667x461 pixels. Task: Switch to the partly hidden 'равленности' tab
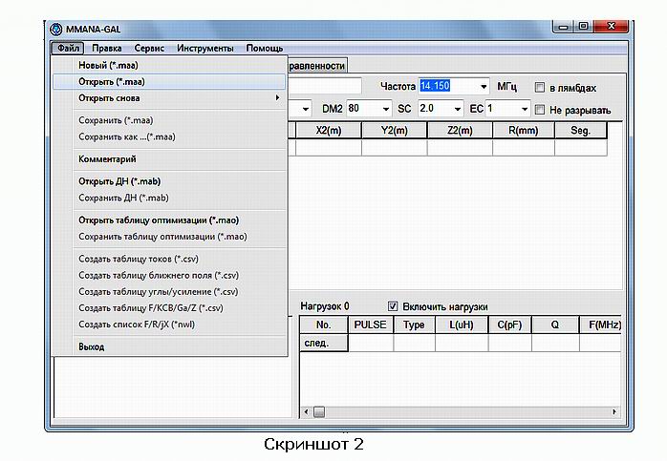[317, 66]
